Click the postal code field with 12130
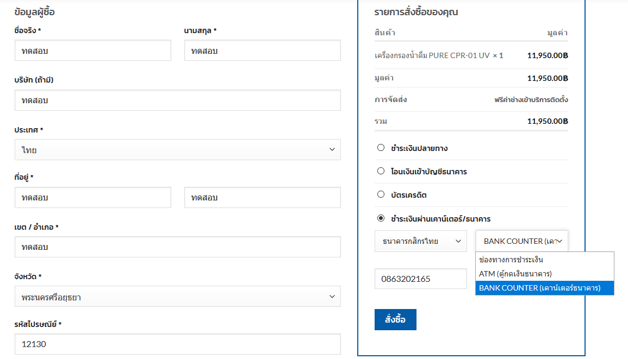The height and width of the screenshot is (359, 628). pyautogui.click(x=177, y=344)
